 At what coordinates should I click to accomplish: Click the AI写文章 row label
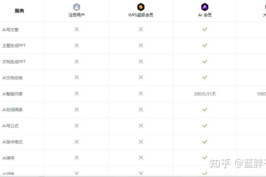(x=10, y=30)
